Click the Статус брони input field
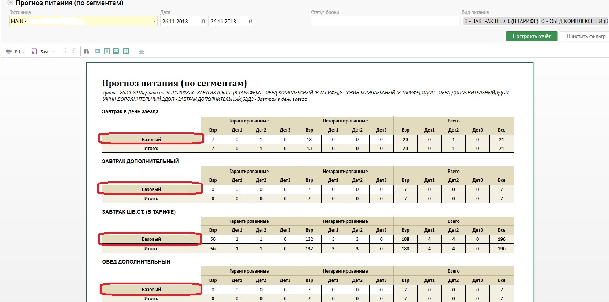Screen dimensions: 609x302 coord(385,21)
